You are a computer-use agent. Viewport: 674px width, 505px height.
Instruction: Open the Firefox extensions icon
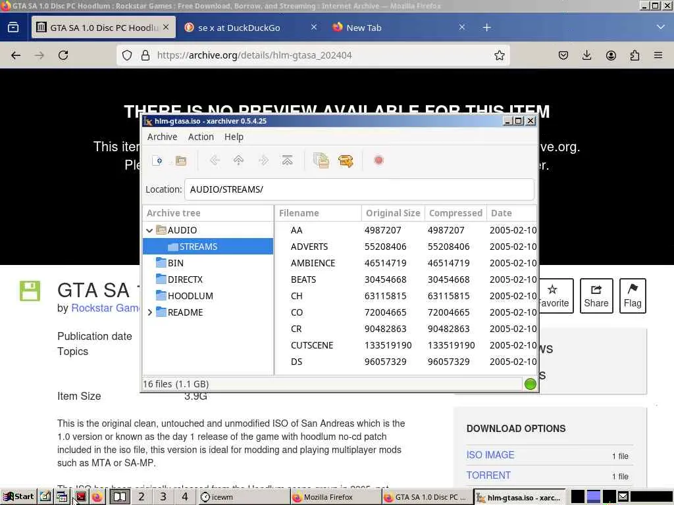[635, 55]
